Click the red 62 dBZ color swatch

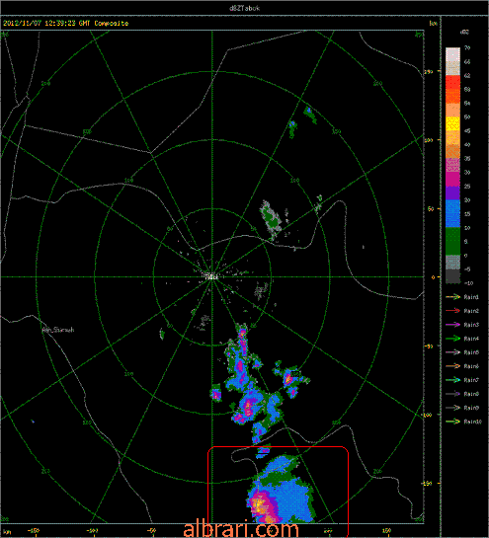tap(453, 82)
